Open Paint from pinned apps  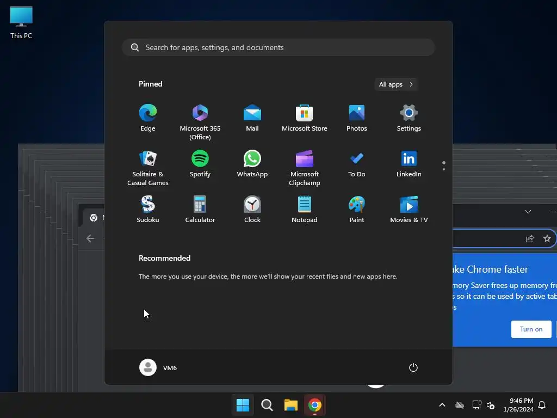[357, 210]
